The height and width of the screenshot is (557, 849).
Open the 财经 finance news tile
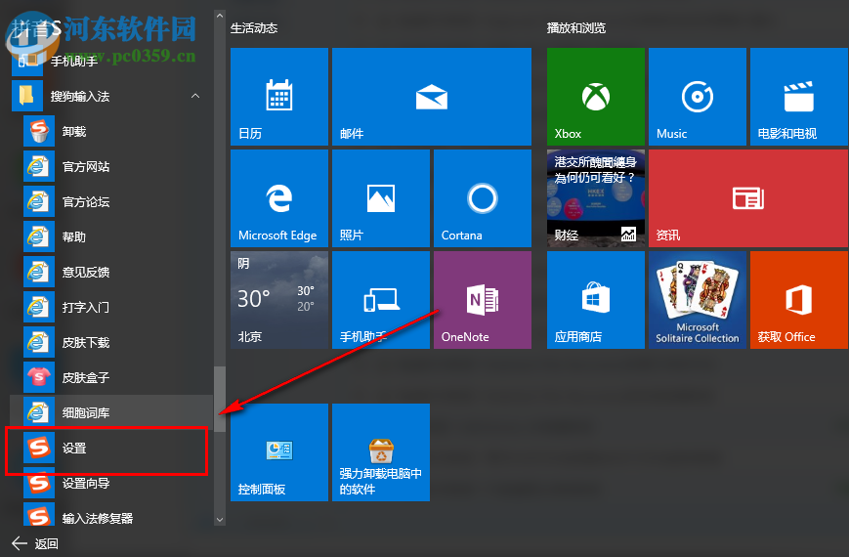pos(596,198)
